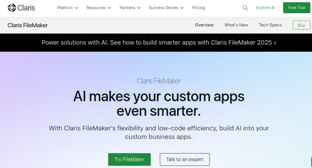Click the Talk to an expert button
Viewport: 312px width, 168px height.
tap(184, 159)
